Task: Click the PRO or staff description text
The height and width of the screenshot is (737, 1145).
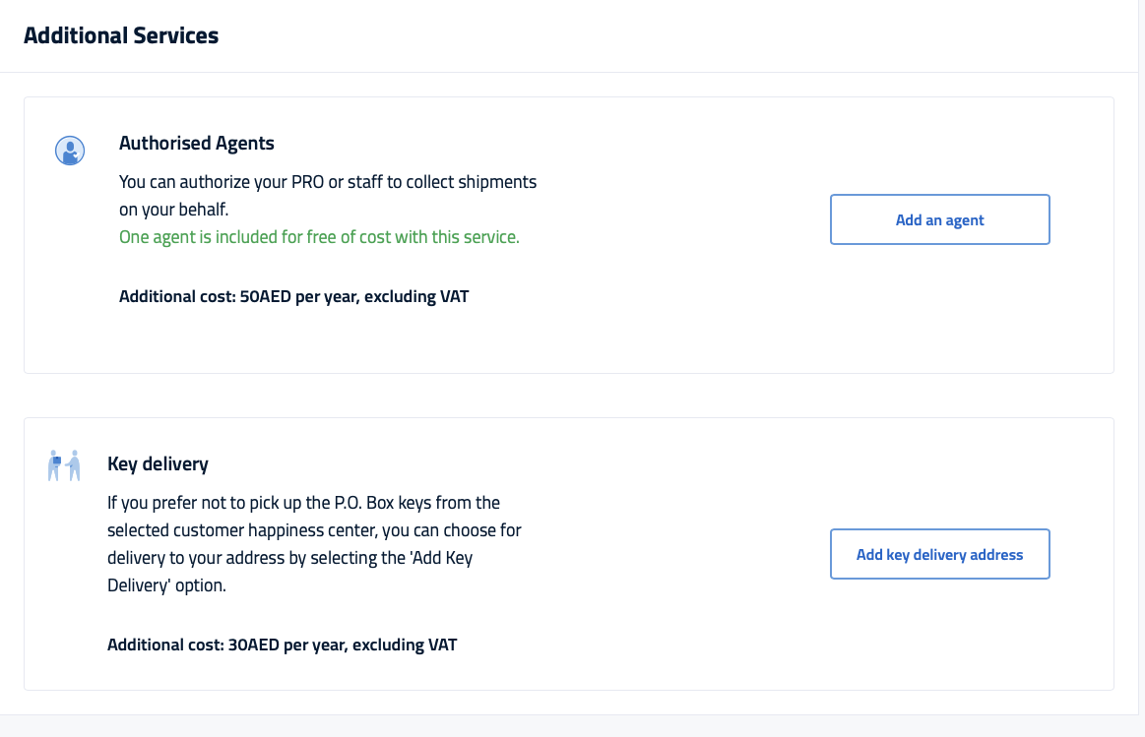Action: 328,196
